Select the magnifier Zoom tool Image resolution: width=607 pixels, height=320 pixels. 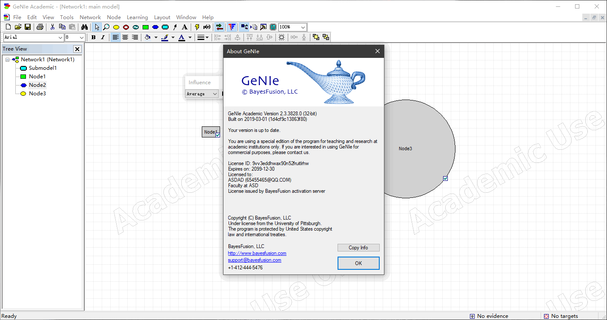[x=106, y=27]
